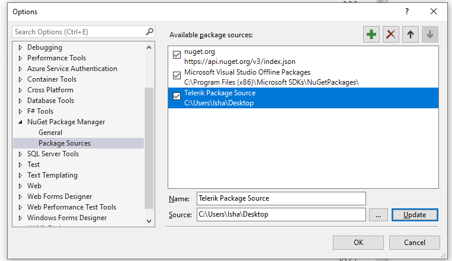This screenshot has width=452, height=261.
Task: Toggle Microsoft Visual Studio Offline Packages checkbox
Action: [x=177, y=76]
